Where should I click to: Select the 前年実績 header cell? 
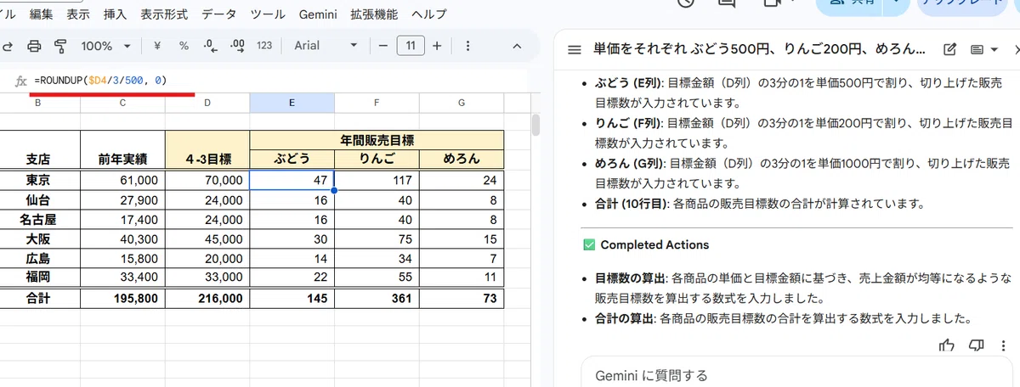point(122,149)
